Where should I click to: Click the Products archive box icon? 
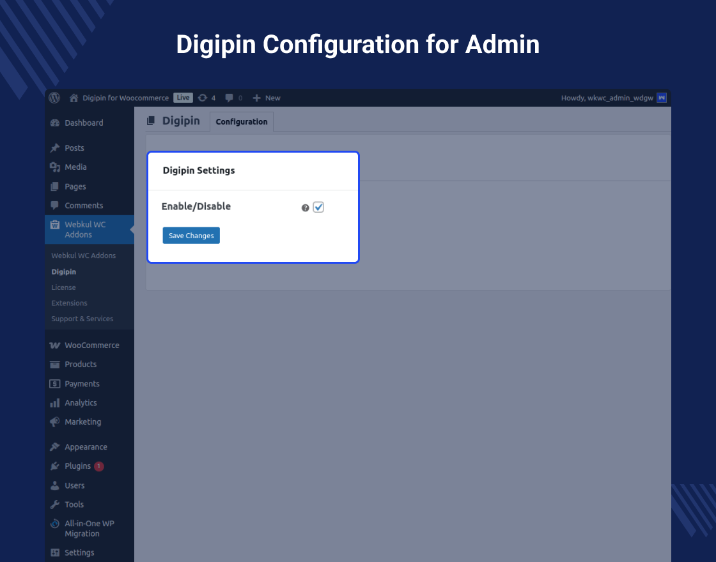(x=55, y=364)
